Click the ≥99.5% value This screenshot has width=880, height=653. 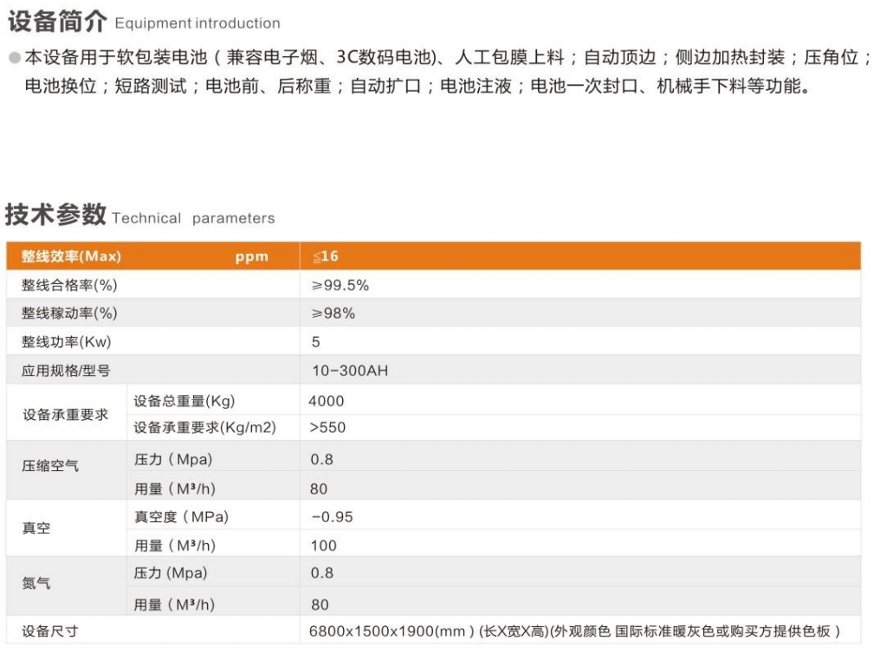tap(334, 285)
